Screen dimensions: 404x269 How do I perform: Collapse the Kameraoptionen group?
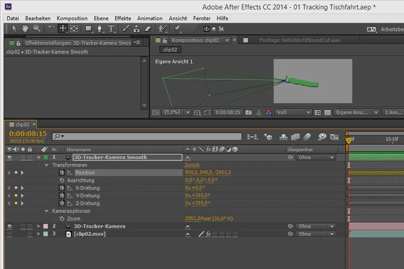tap(47, 211)
